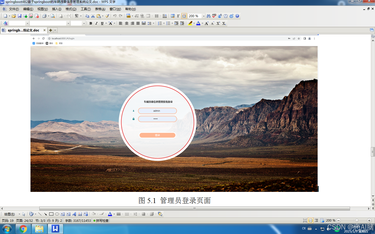375x234 pixels.
Task: Cut selection with the scissors icon
Action: [93, 16]
